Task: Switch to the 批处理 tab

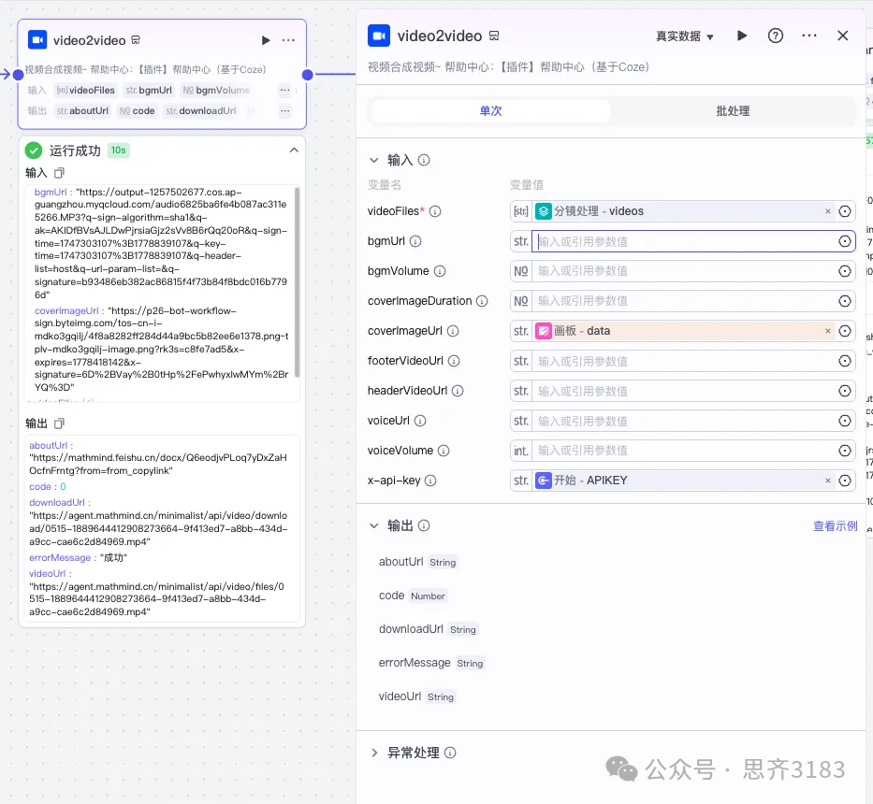Action: tap(732, 110)
